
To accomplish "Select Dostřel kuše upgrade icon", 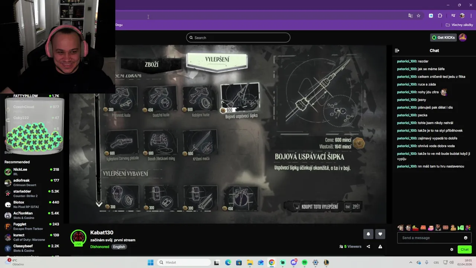I will 161,98.
